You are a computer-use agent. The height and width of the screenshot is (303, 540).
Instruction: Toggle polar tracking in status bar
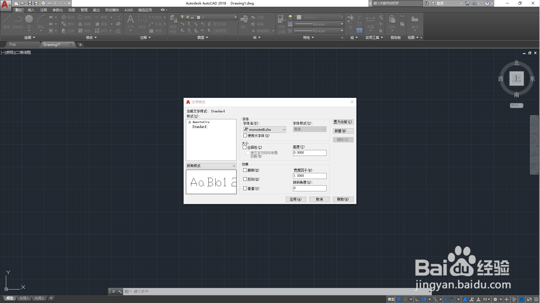(424, 299)
